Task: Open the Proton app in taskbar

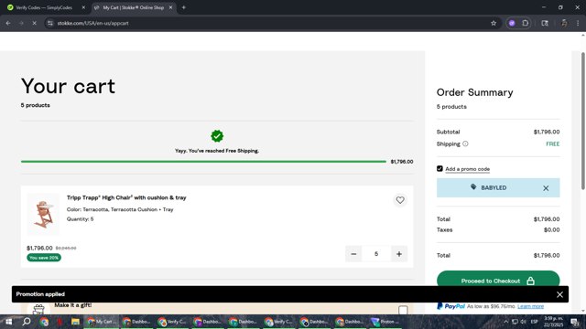Action: tap(385, 322)
